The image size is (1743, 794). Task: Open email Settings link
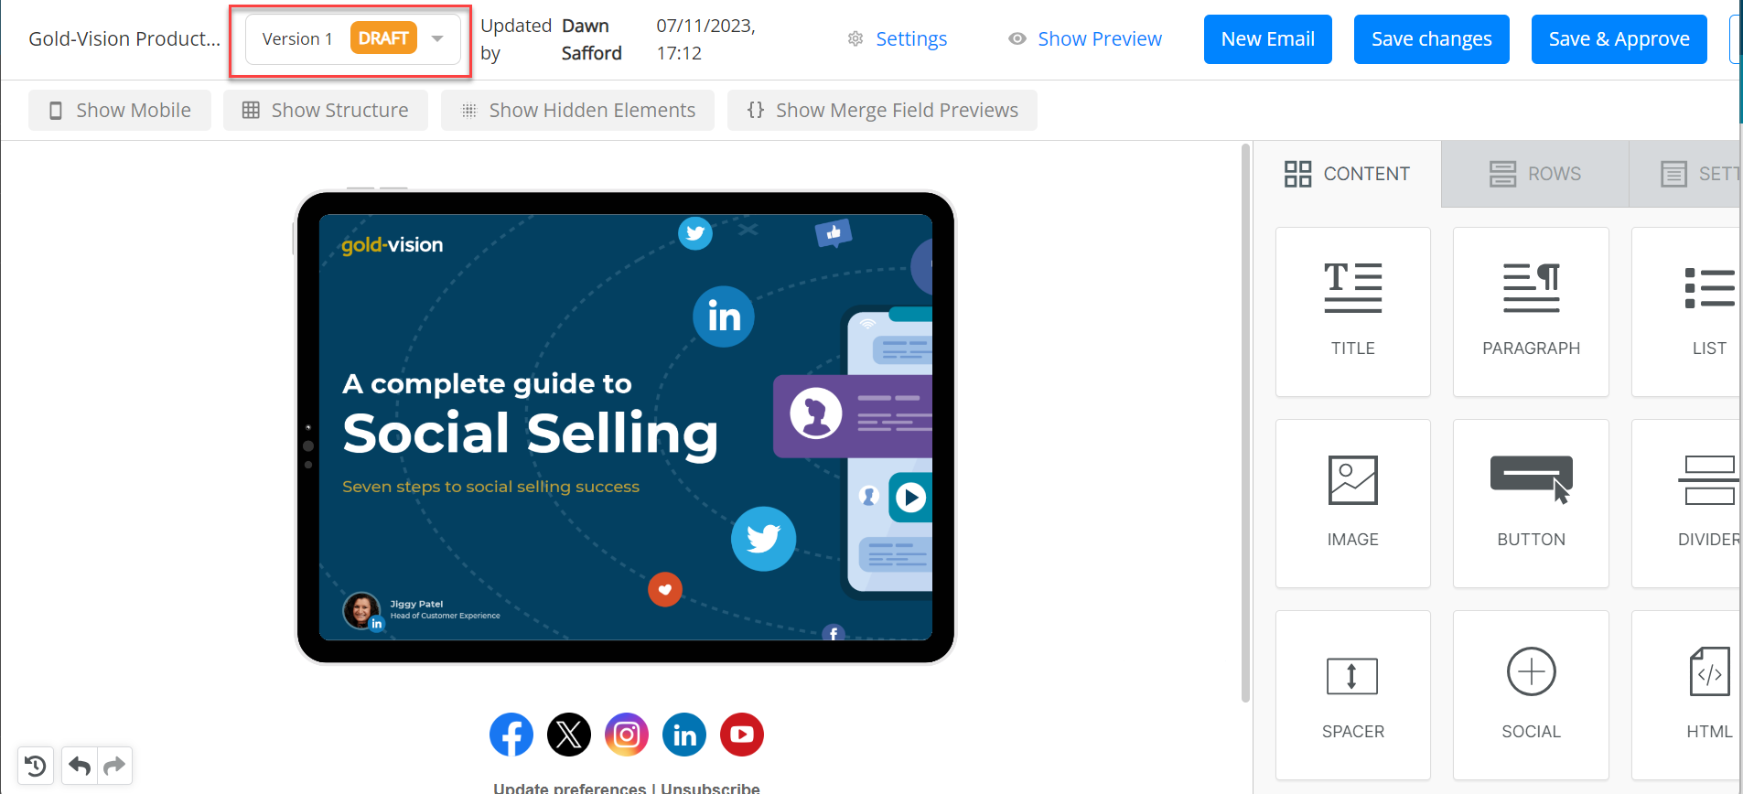pyautogui.click(x=911, y=38)
